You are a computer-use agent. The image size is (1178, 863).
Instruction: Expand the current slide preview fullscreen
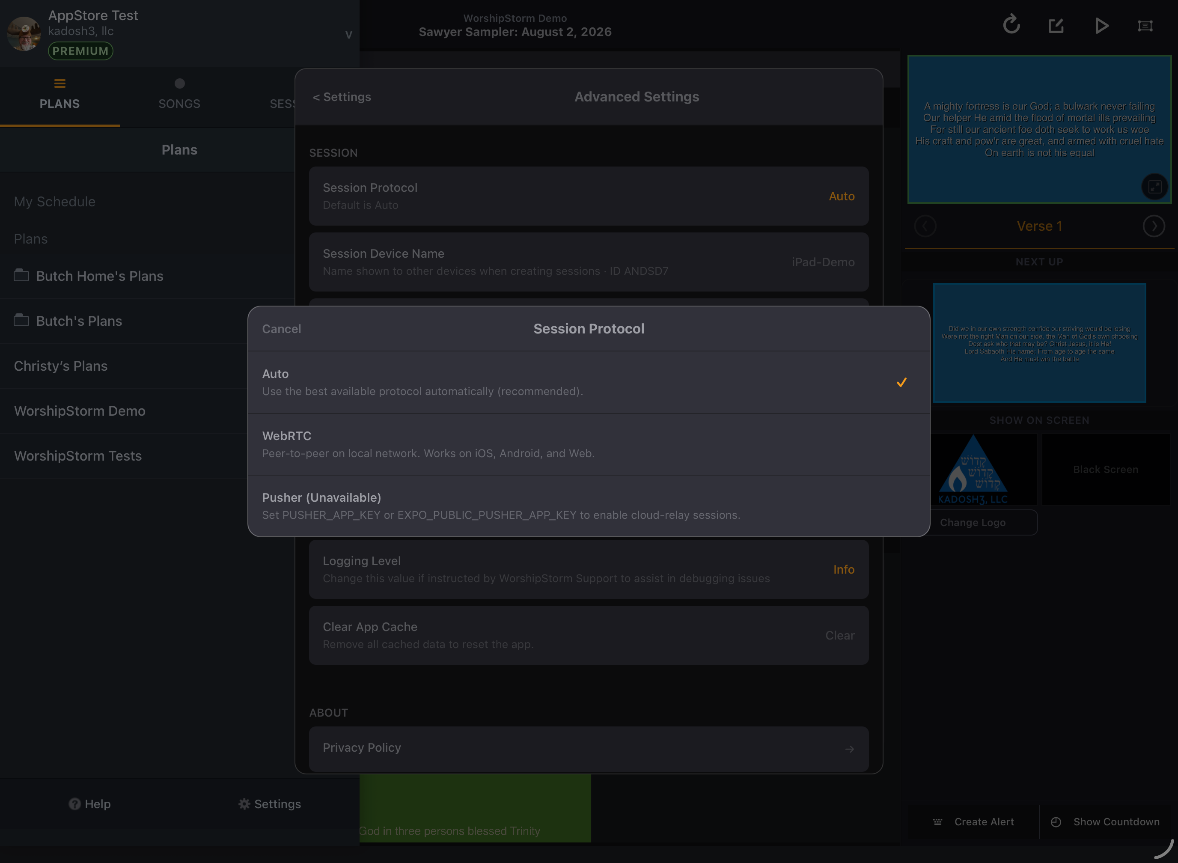tap(1154, 187)
